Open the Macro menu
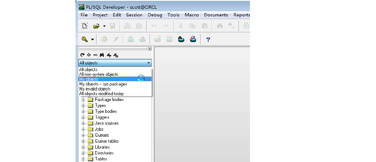376x162 pixels. 192,15
